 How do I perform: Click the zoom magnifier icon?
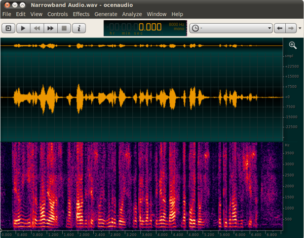[293, 45]
